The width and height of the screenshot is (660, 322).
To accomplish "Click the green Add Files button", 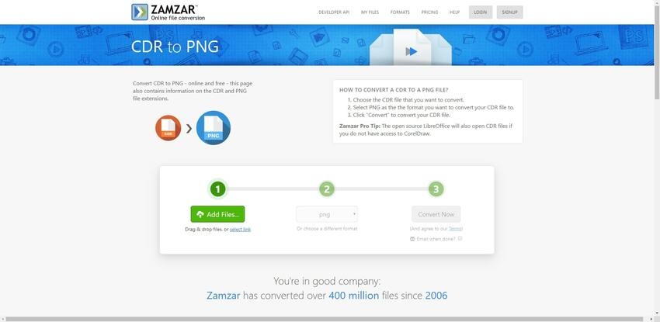I will pyautogui.click(x=217, y=214).
